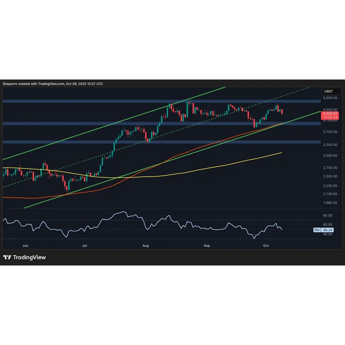Click the RSI indicator label badge

pos(317,230)
